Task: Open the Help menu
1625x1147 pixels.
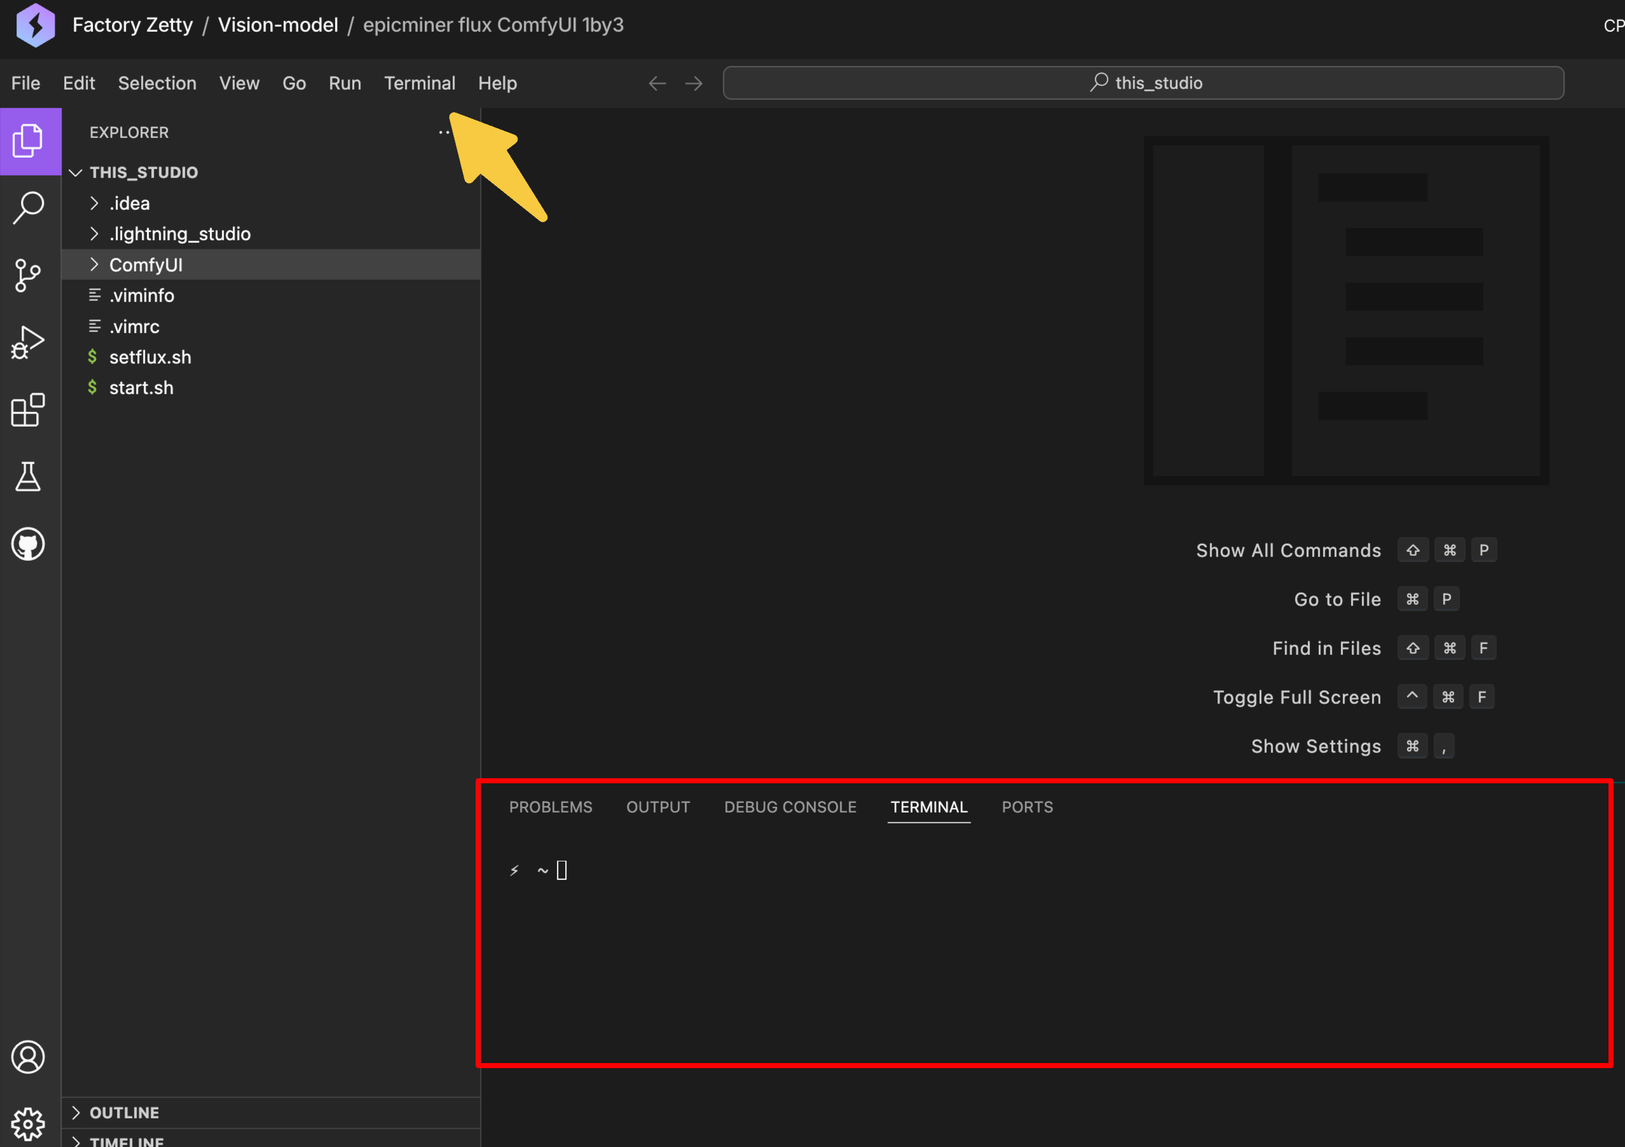Action: [x=498, y=83]
